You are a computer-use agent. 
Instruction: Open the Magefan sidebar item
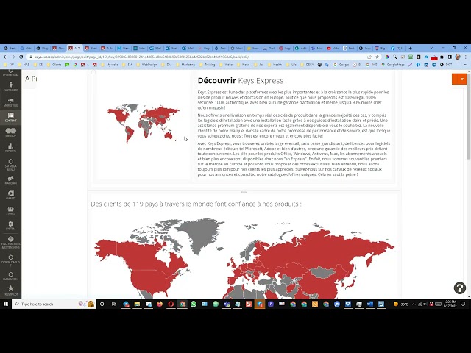[x=10, y=179]
